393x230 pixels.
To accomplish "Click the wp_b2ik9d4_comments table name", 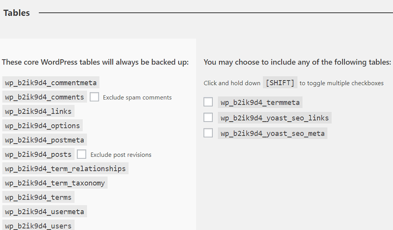I will coord(44,97).
